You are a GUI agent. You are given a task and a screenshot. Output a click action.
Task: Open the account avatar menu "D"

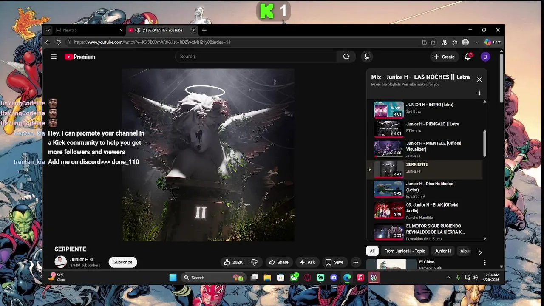pyautogui.click(x=485, y=57)
